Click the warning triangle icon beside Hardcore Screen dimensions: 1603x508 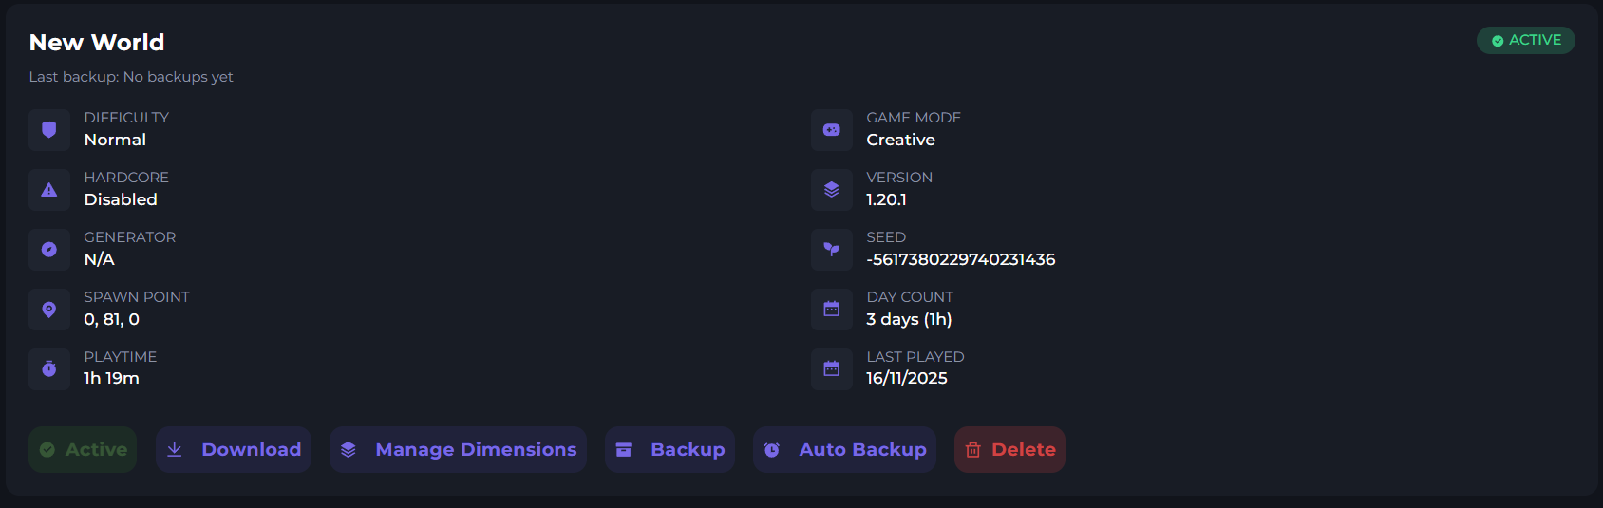(x=49, y=190)
